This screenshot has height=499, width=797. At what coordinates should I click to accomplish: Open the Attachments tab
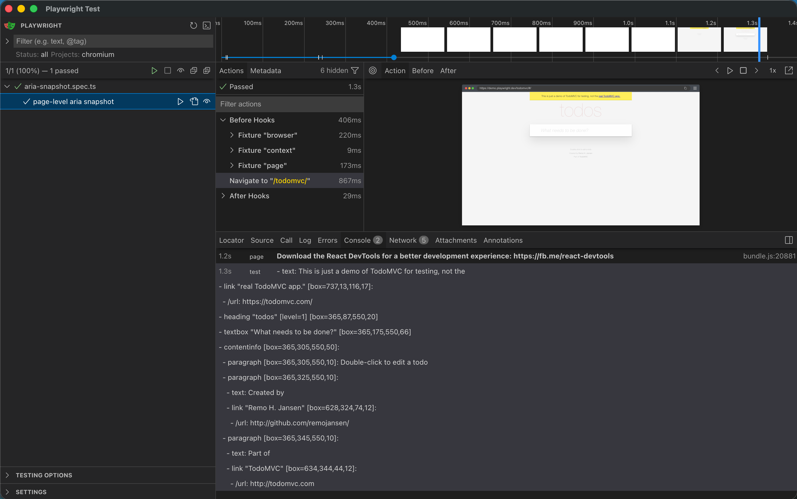[x=456, y=240]
